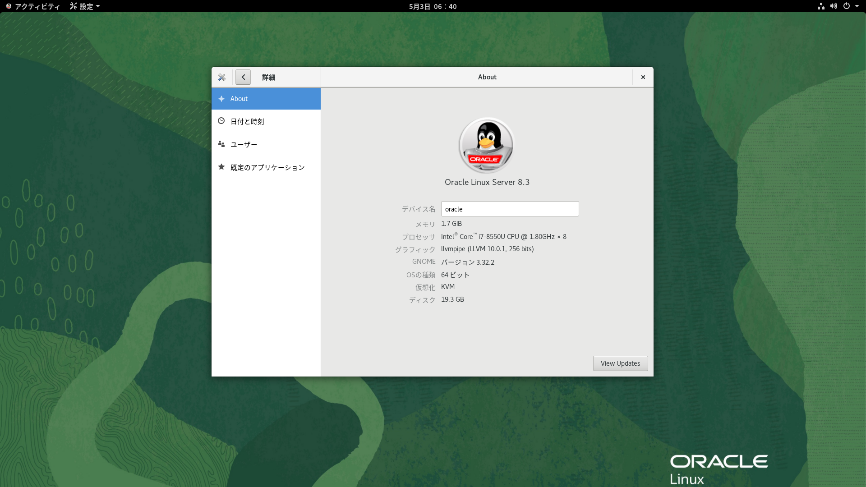The height and width of the screenshot is (487, 866).
Task: Click the OS type value 64 ビット
Action: [456, 275]
